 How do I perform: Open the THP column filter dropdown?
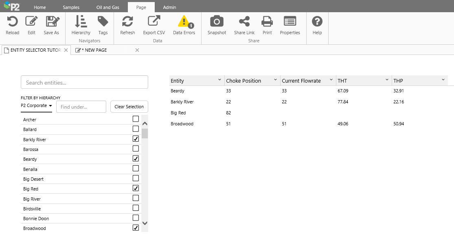[443, 80]
